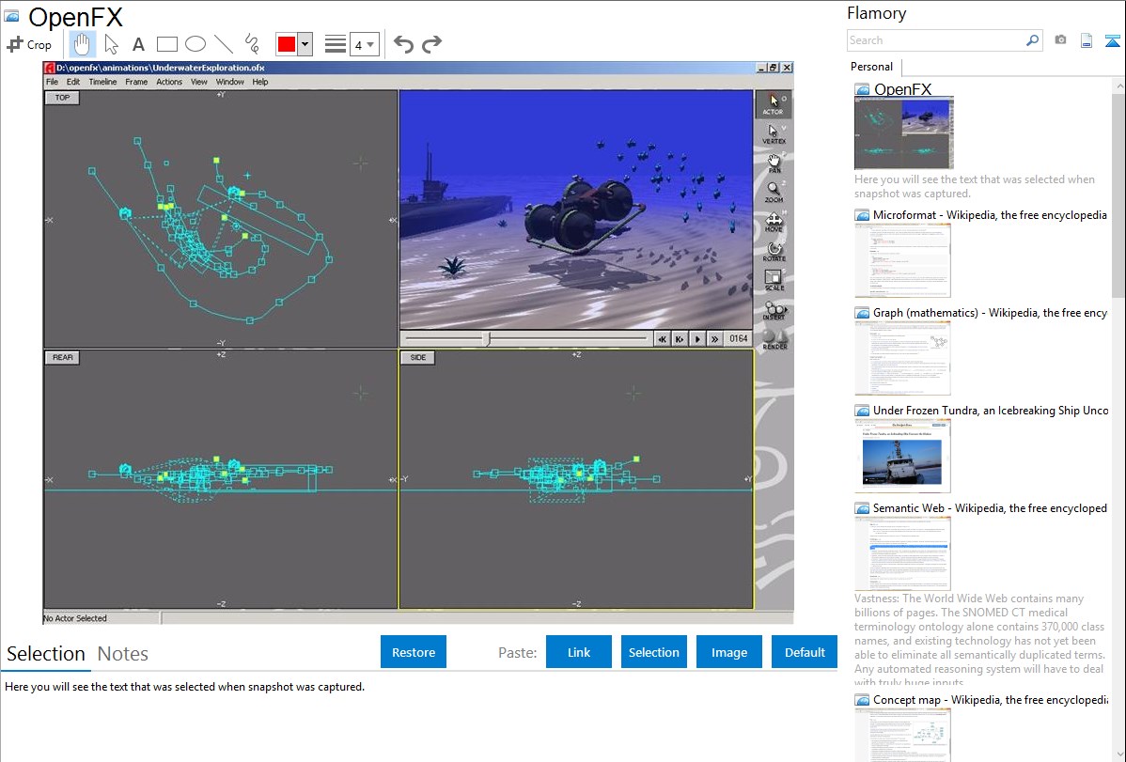Viewport: 1126px width, 762px height.
Task: Click the icebreaking ship thumbnail
Action: tap(902, 457)
